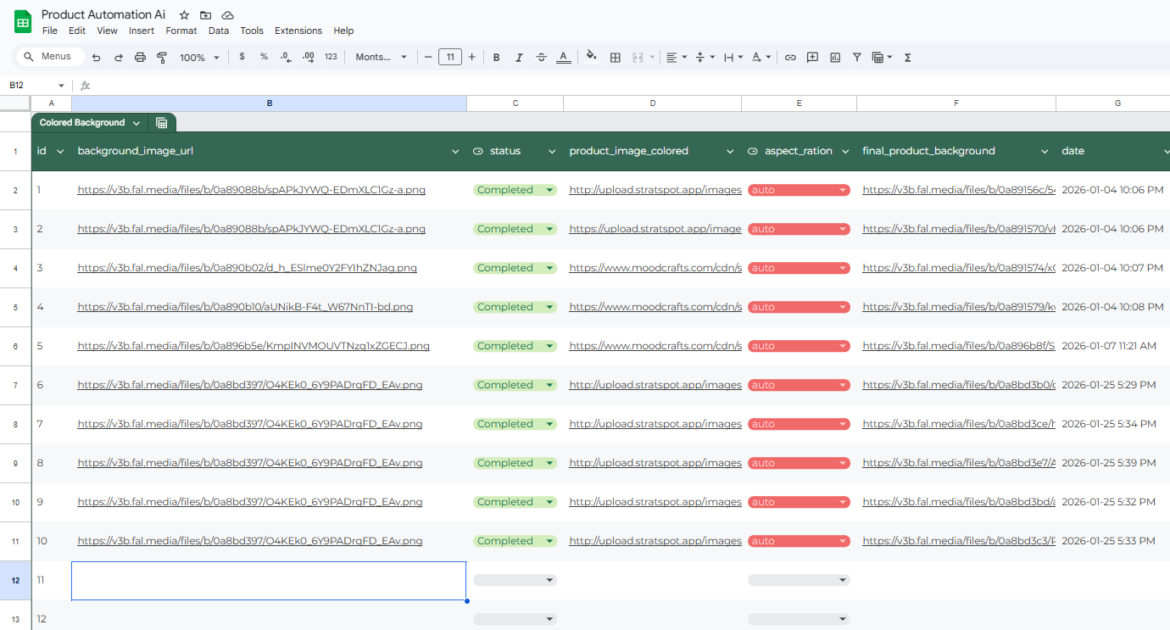Open background image link for id 3

point(247,268)
